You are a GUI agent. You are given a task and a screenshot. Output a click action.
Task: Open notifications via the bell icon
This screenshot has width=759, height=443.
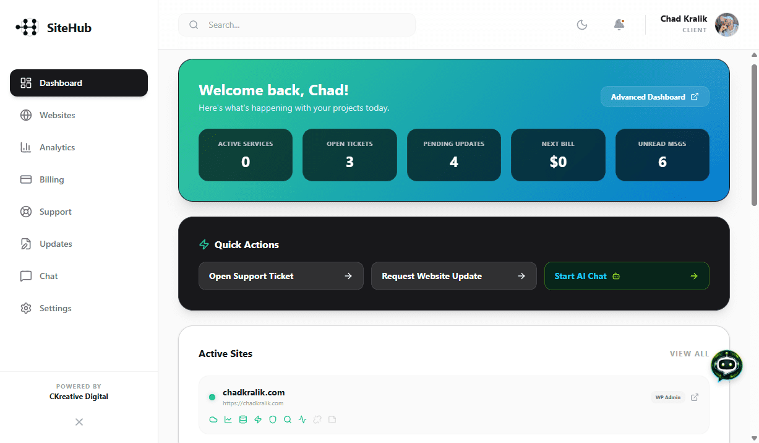[x=619, y=25]
